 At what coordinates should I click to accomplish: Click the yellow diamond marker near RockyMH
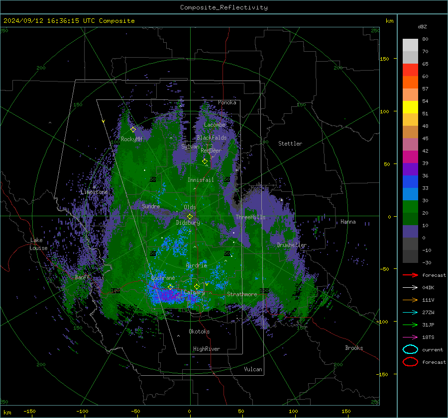click(x=133, y=130)
